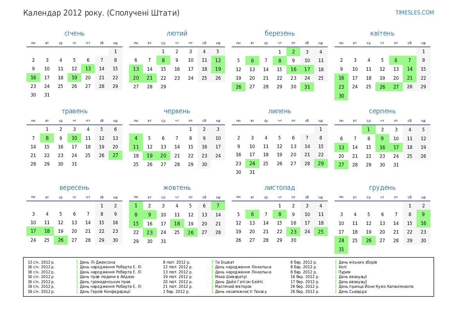Select 'День незалежності Техасу' legend entry
The width and height of the screenshot is (457, 323).
pos(240,291)
